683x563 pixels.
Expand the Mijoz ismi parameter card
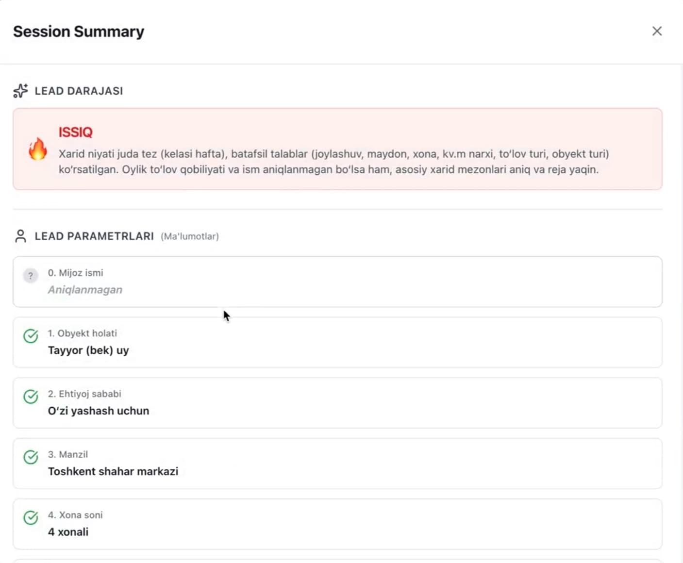338,281
